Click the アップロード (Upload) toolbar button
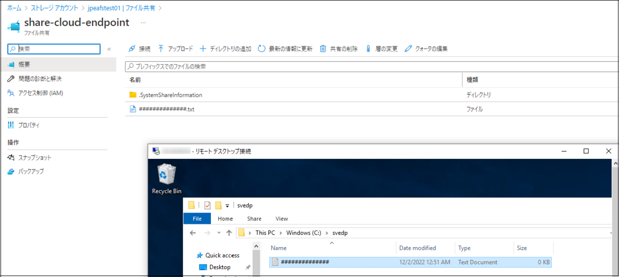The width and height of the screenshot is (619, 277). pos(175,48)
